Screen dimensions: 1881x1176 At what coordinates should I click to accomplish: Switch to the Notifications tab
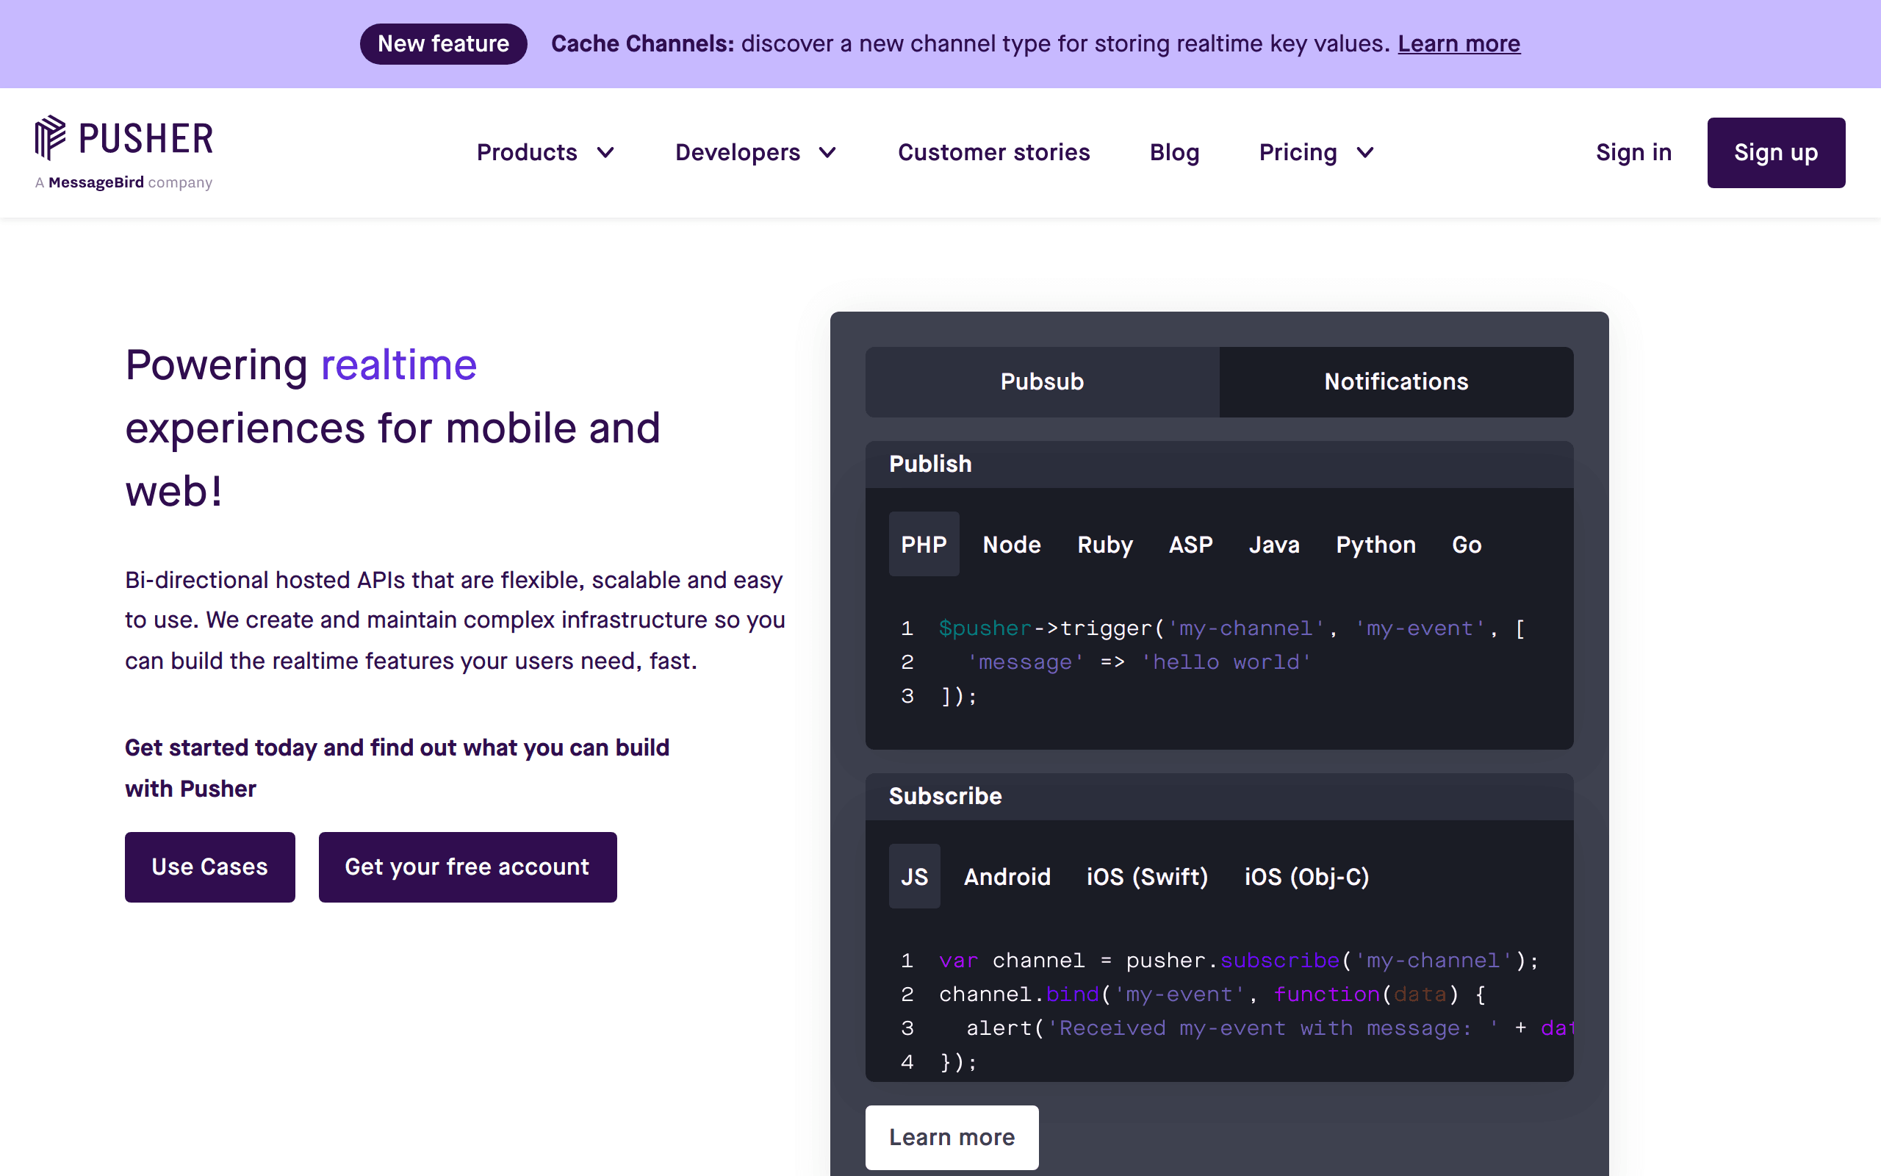coord(1396,382)
